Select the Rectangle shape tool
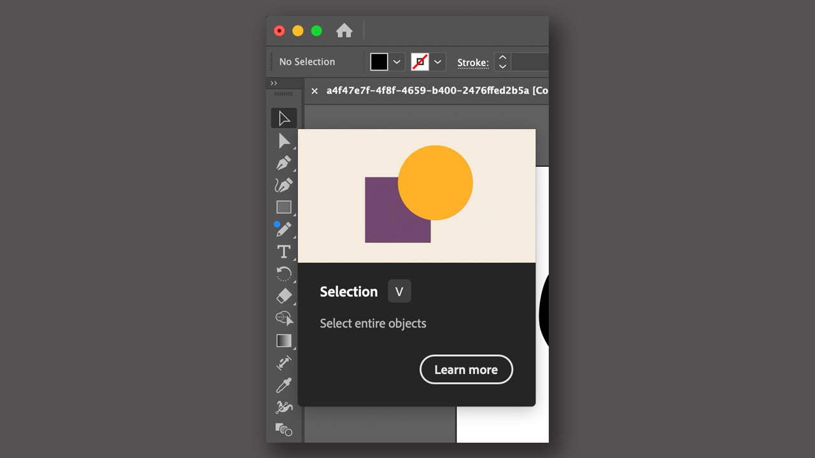This screenshot has height=458, width=815. click(x=284, y=207)
